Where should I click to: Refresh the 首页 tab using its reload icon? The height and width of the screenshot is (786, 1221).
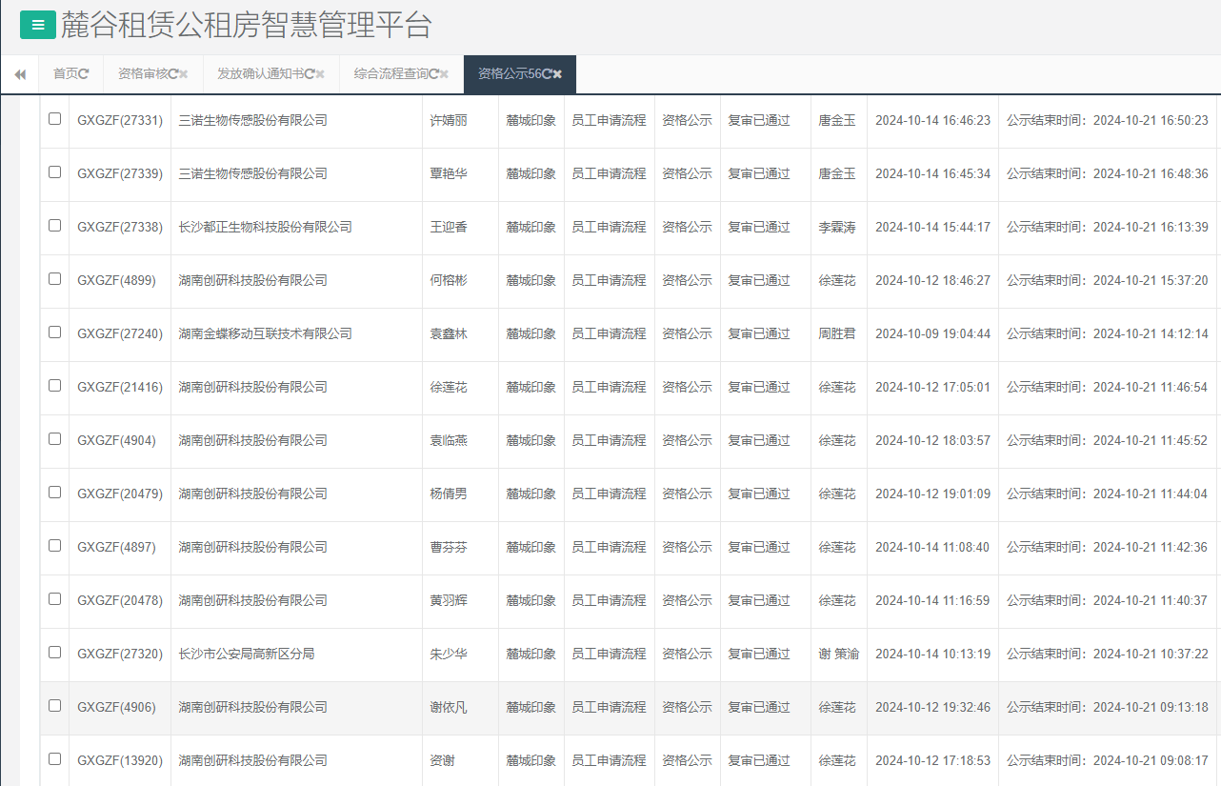[x=84, y=74]
